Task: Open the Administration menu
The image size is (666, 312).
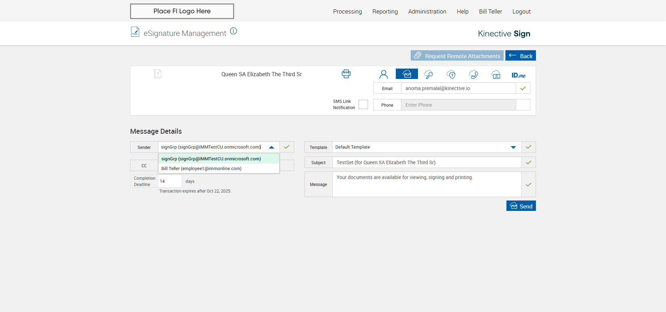Action: (x=427, y=11)
